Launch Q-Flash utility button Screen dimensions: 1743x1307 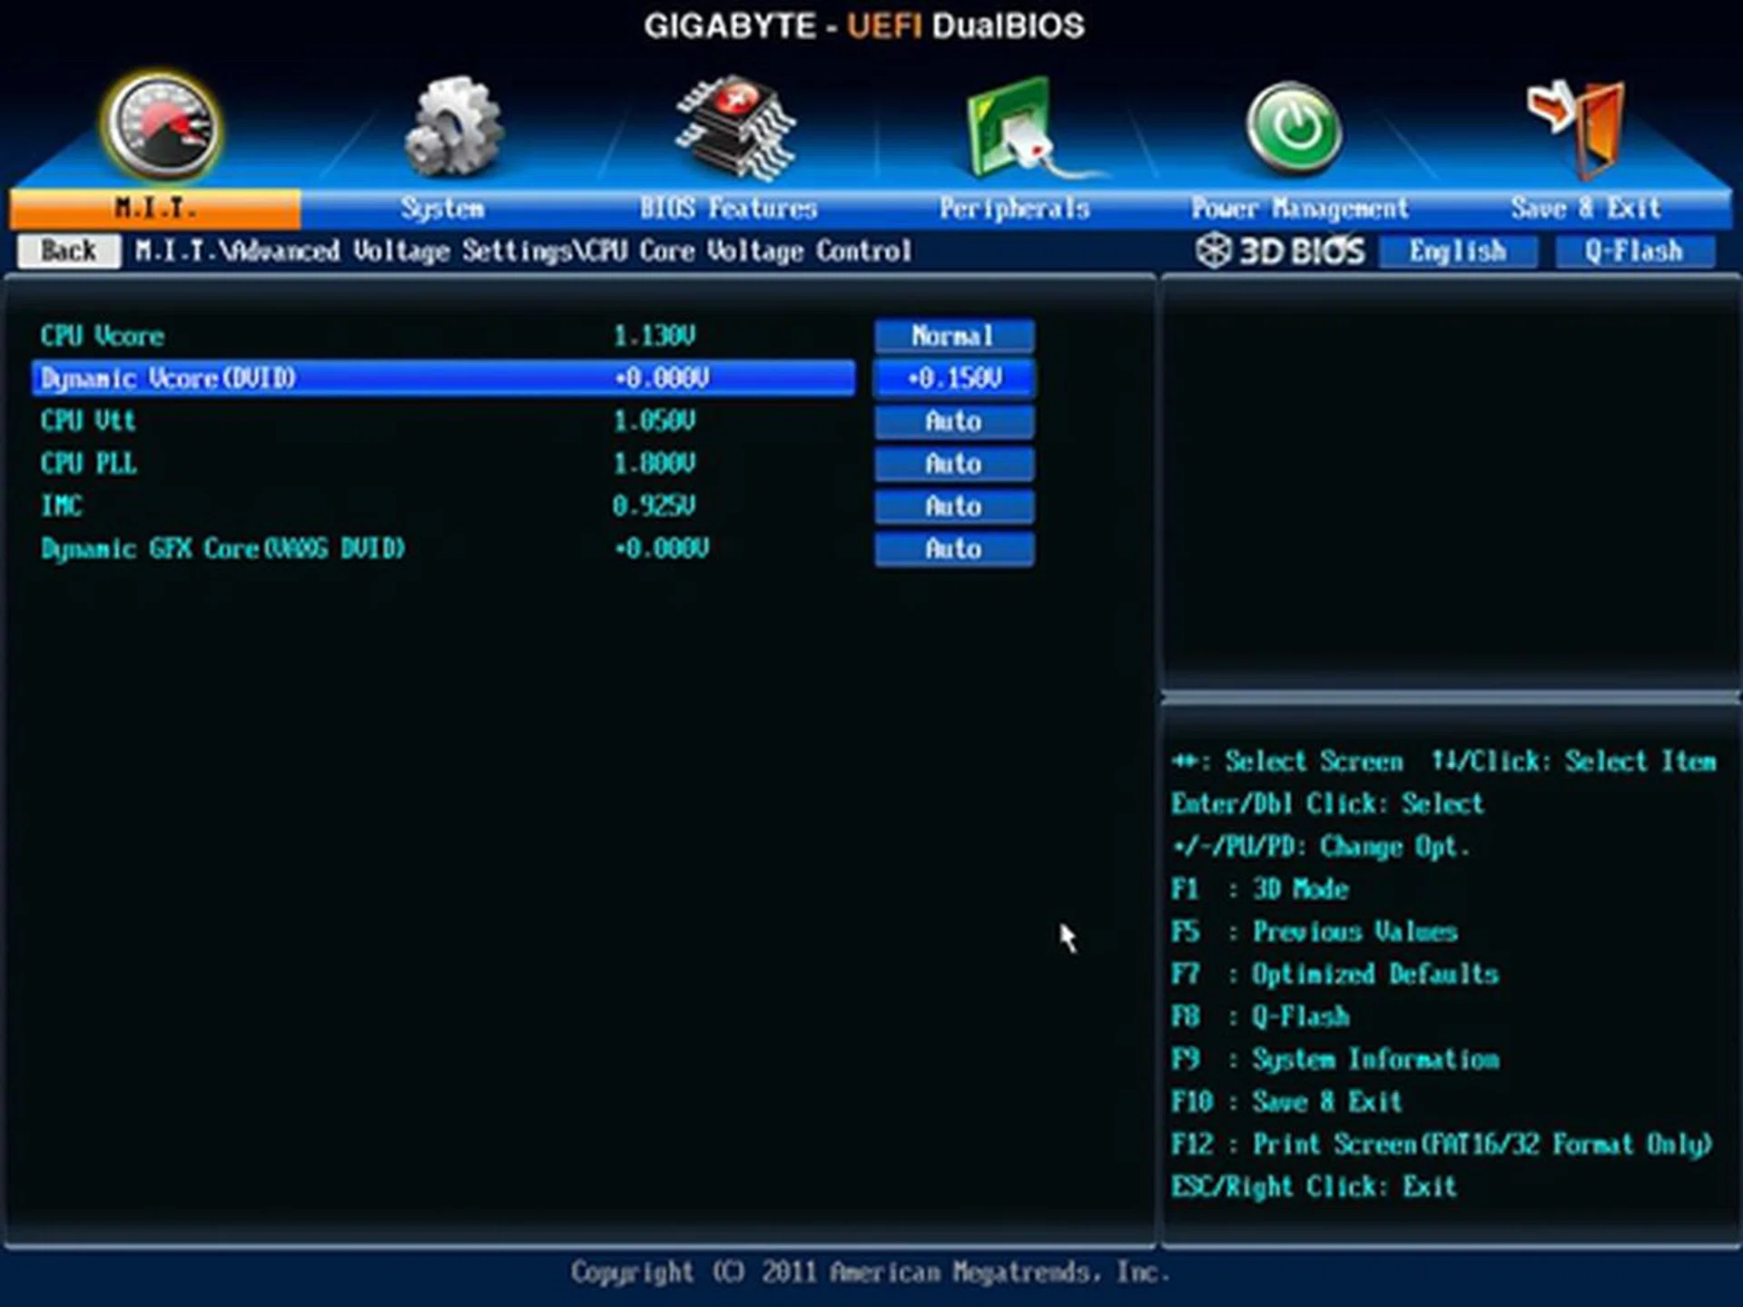click(x=1634, y=251)
